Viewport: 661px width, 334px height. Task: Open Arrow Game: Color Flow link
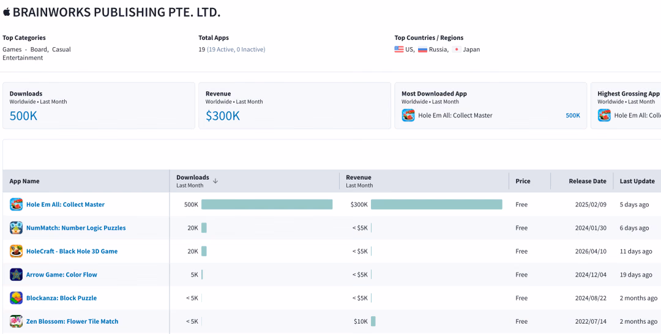pos(62,275)
